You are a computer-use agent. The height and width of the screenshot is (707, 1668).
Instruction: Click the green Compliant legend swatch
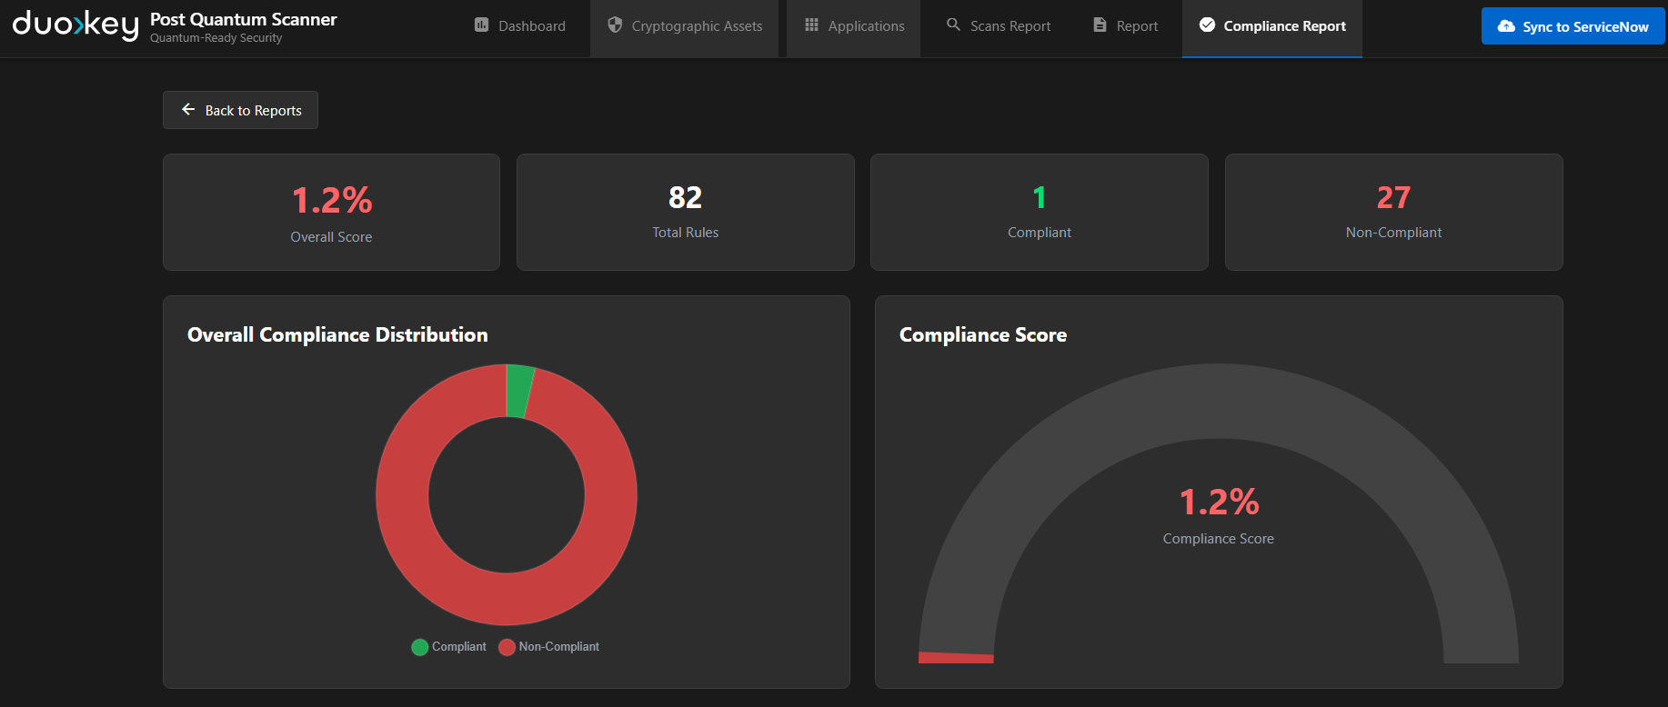pyautogui.click(x=419, y=647)
